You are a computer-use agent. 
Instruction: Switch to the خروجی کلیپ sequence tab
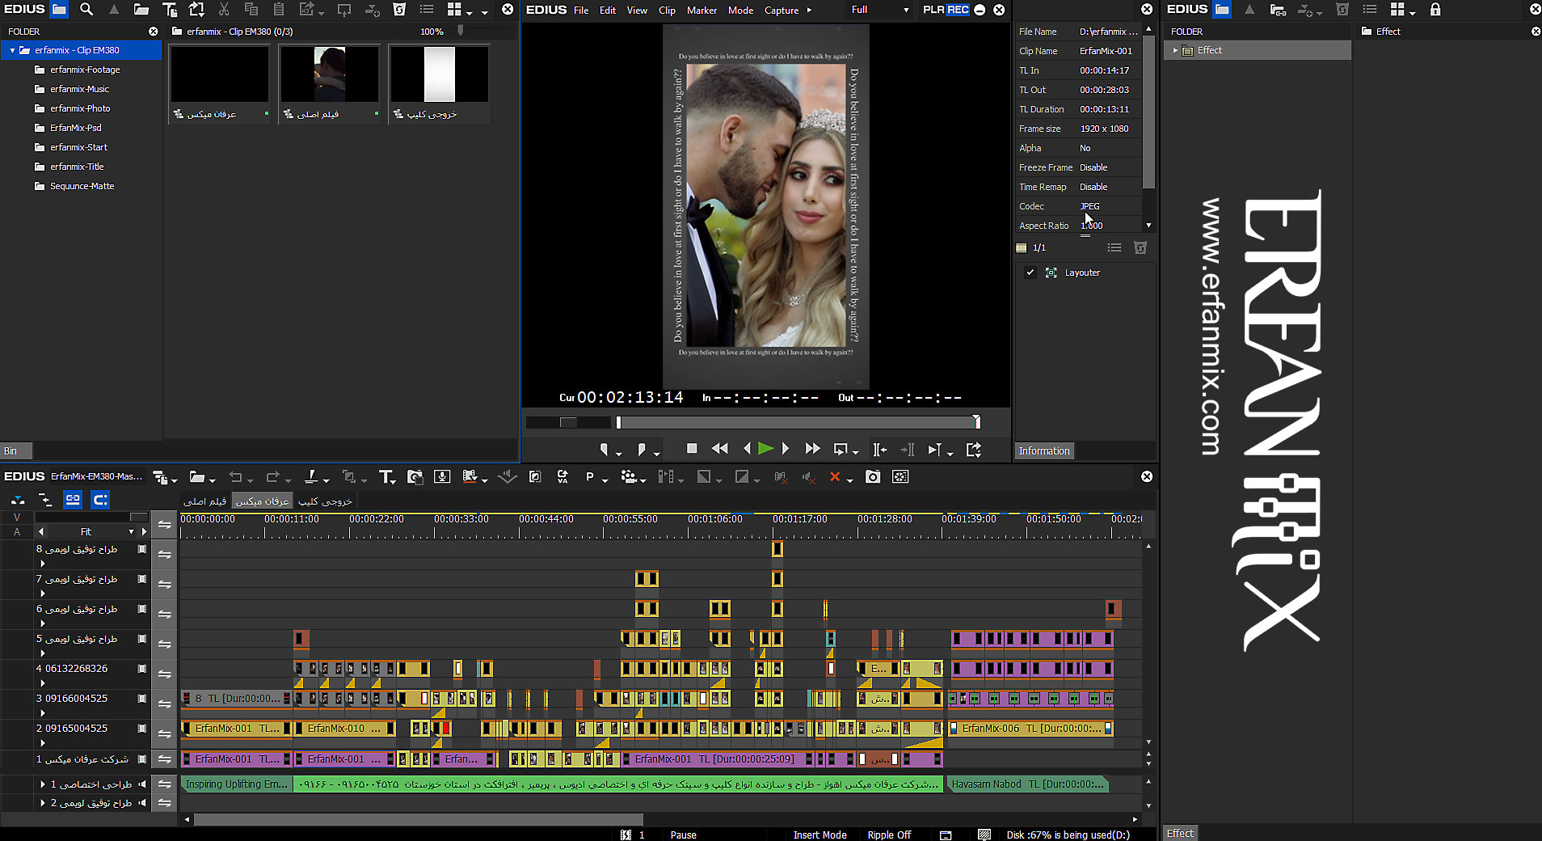pyautogui.click(x=325, y=501)
